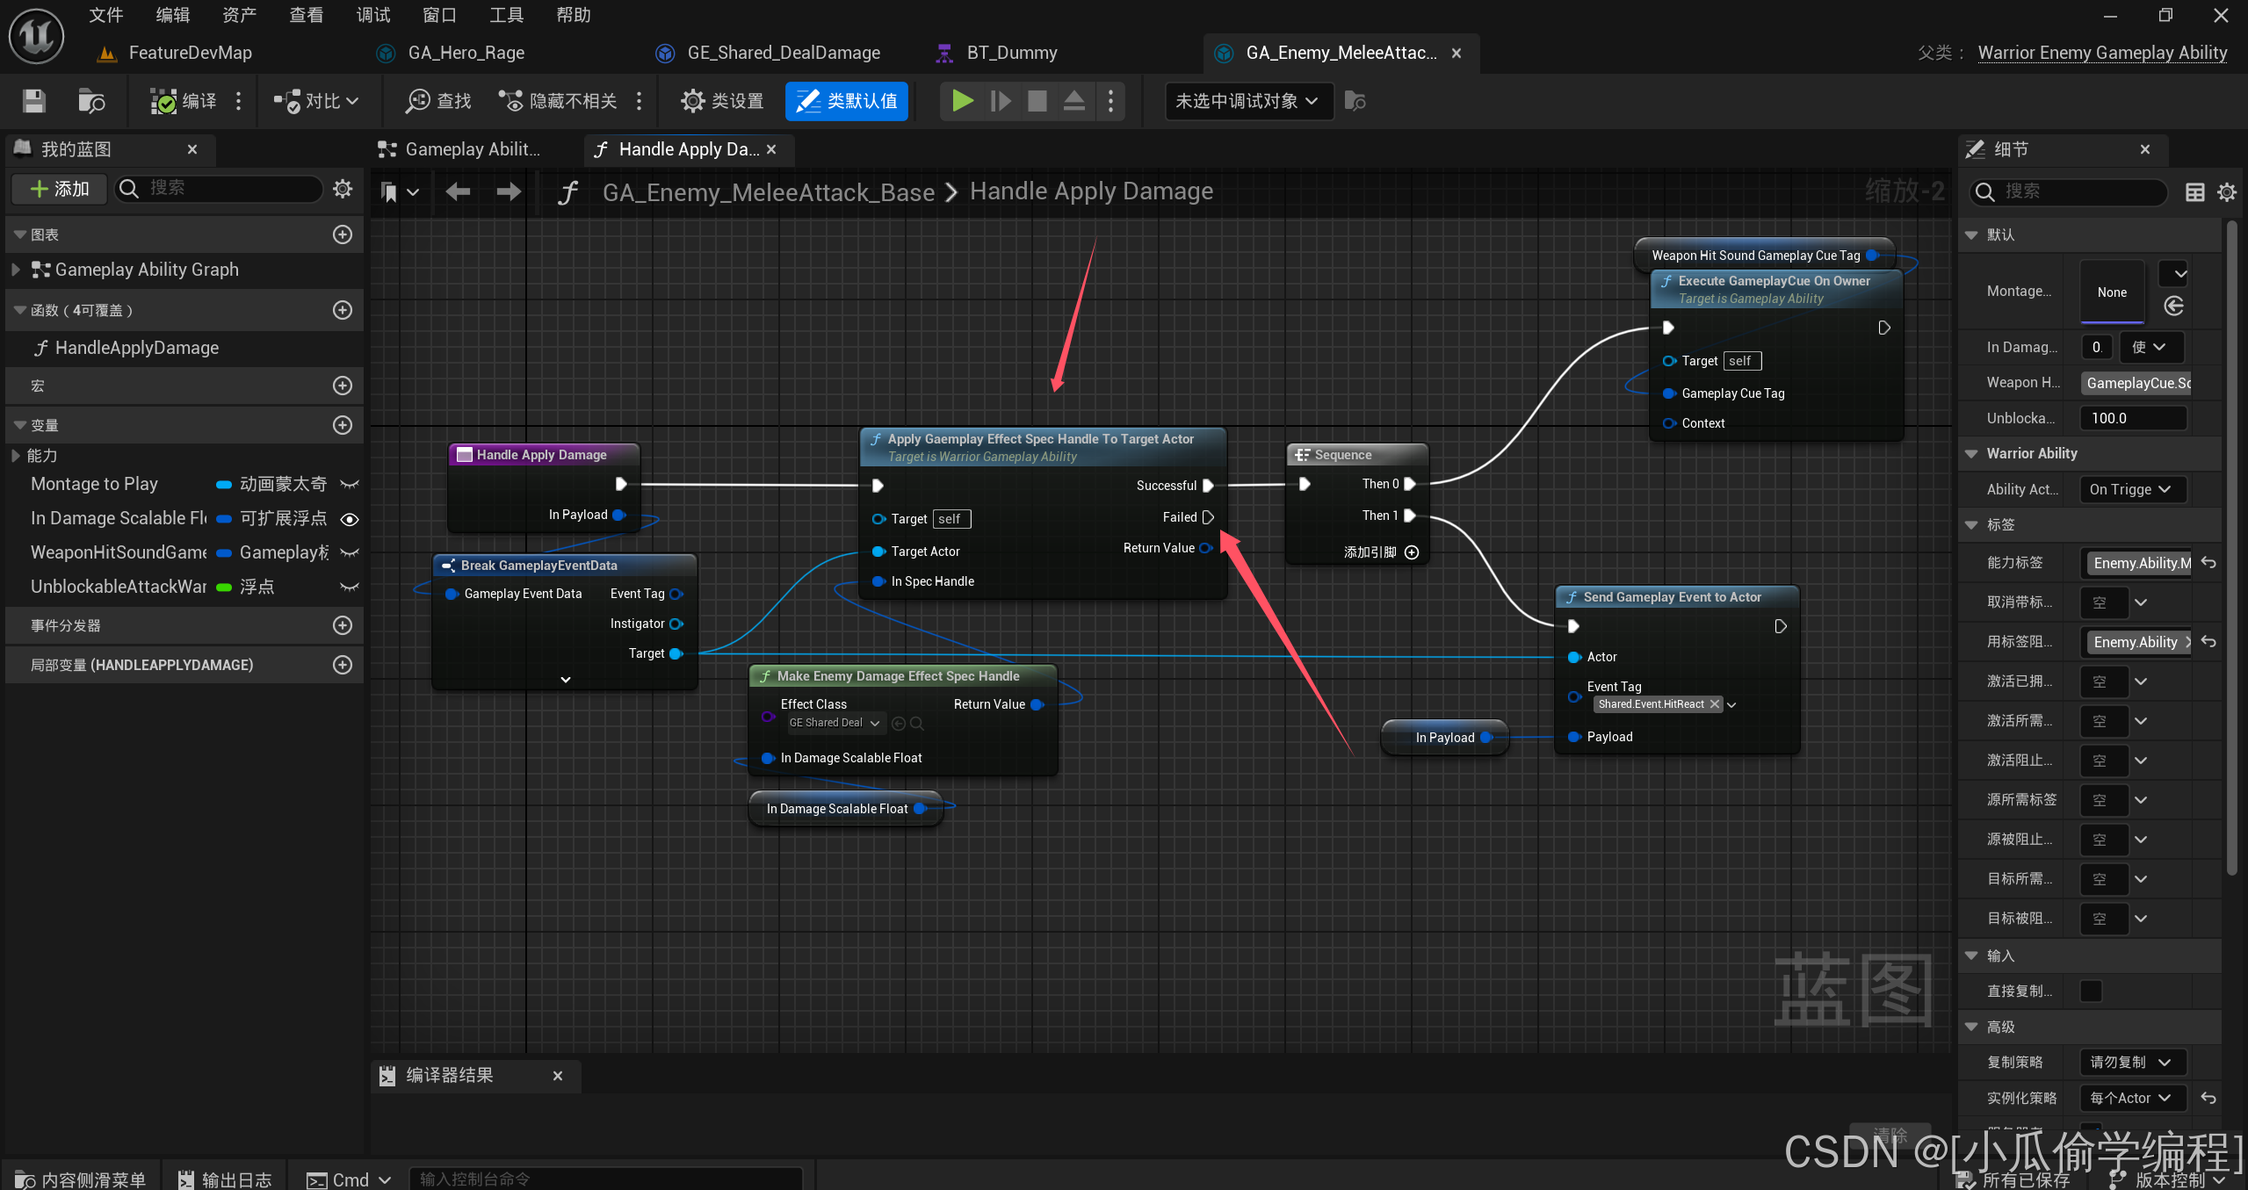Select HandleApplyDamage function
The width and height of the screenshot is (2248, 1190).
(136, 348)
